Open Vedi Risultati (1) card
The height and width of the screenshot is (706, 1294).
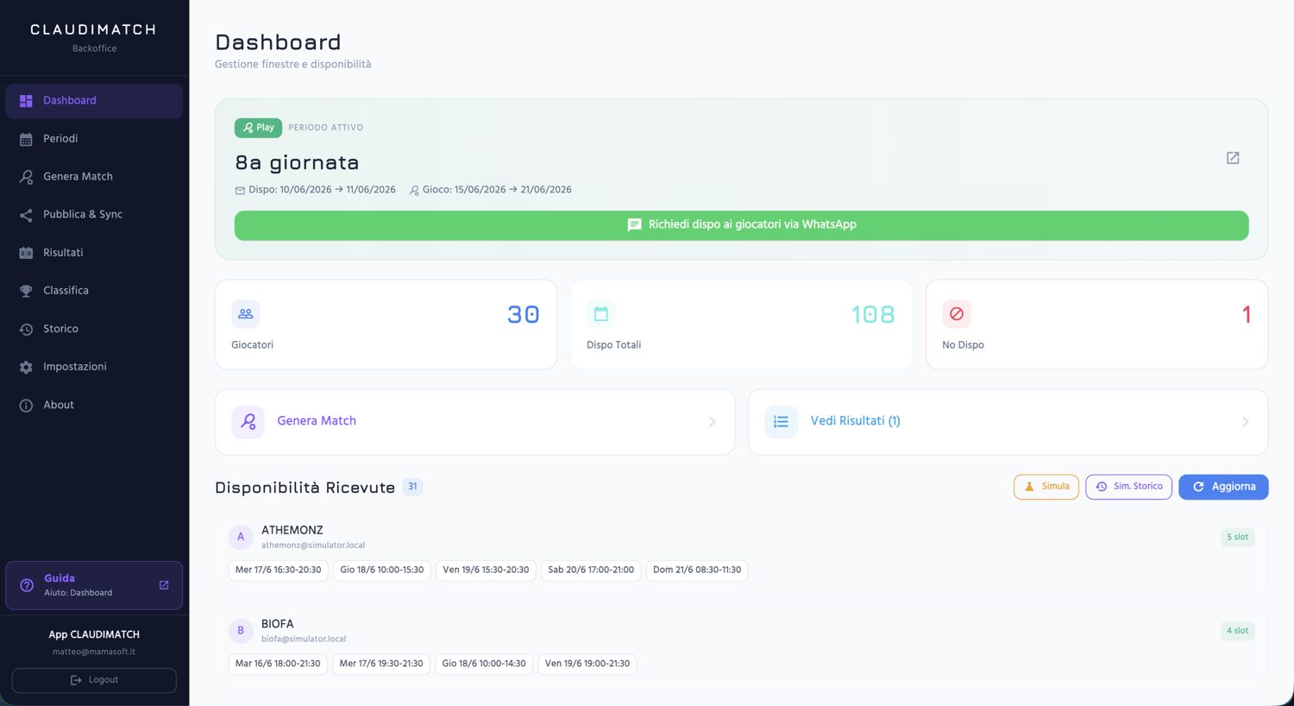click(1008, 422)
